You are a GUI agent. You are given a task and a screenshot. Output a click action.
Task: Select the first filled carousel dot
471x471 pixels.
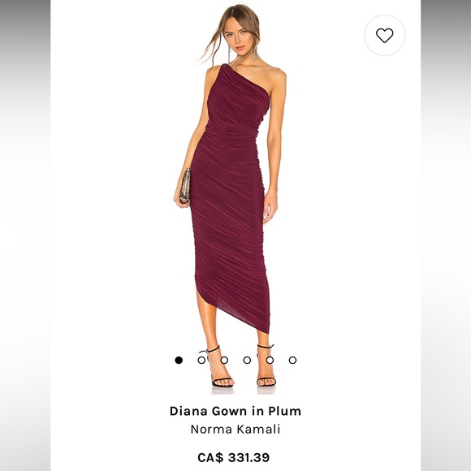[179, 360]
